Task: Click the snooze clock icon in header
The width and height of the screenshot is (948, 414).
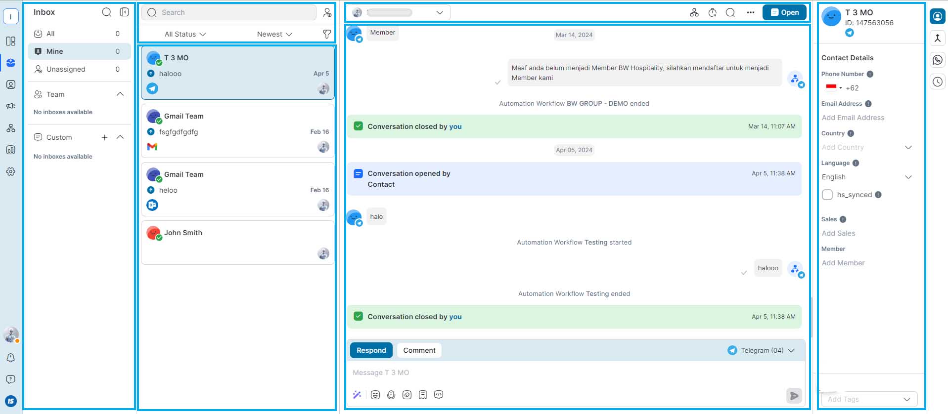Action: click(x=713, y=13)
